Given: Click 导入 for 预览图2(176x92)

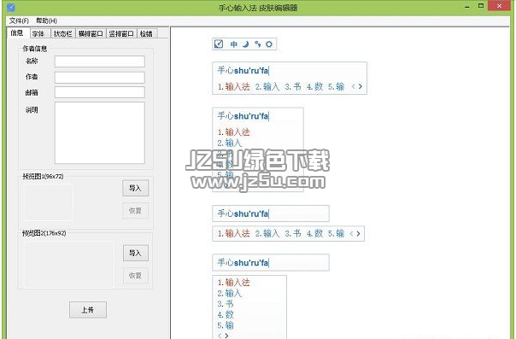Looking at the screenshot, I should (136, 253).
